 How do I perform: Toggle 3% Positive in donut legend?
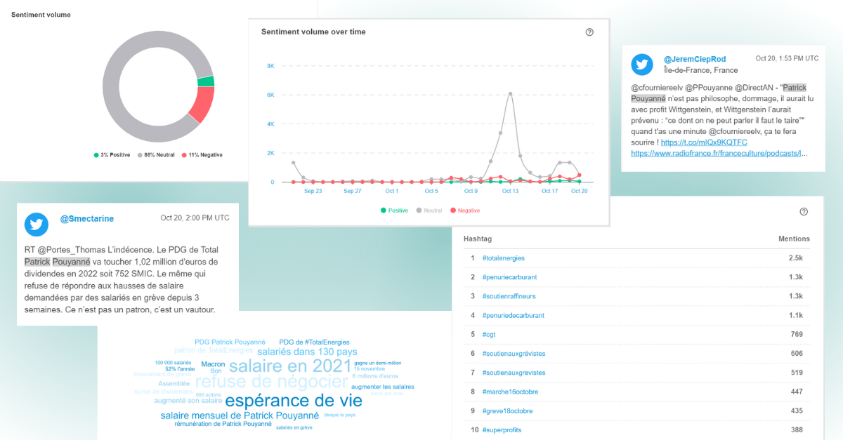point(112,155)
